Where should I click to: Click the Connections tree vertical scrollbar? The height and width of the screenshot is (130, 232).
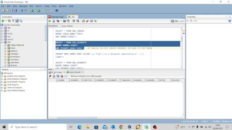(x=46, y=33)
